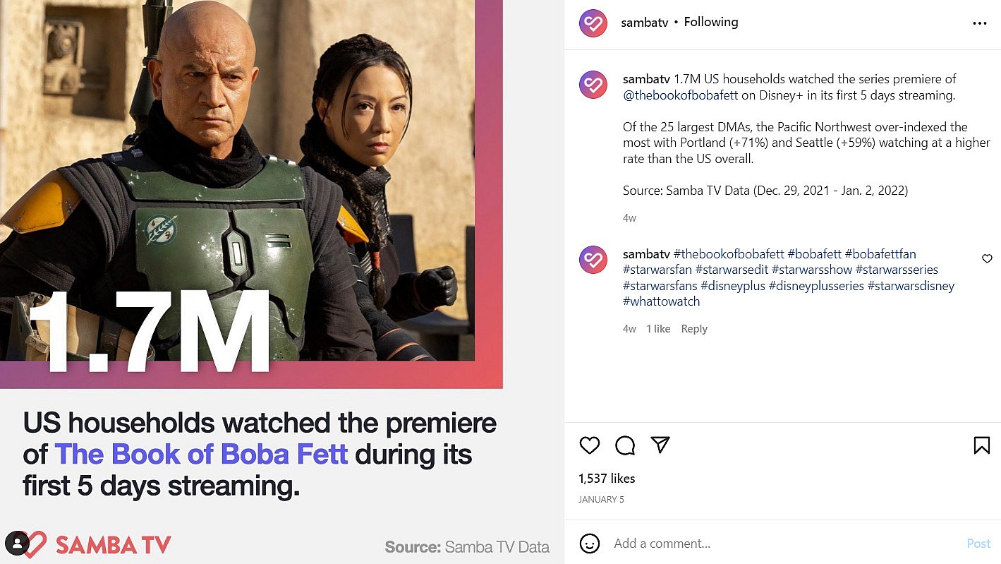Viewport: 1001px width, 564px height.
Task: Like the hashtag comment's small heart
Action: click(x=987, y=259)
